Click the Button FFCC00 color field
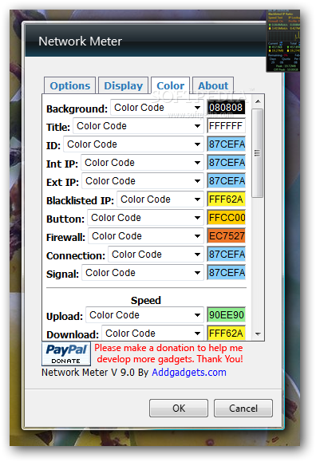Image resolution: width=316 pixels, height=462 pixels. 226,218
